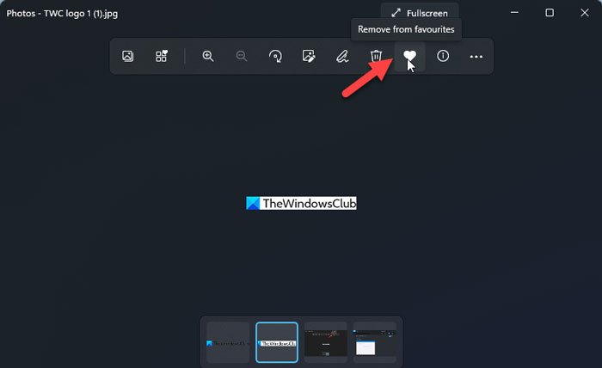
Task: Close the Photos window
Action: [584, 13]
